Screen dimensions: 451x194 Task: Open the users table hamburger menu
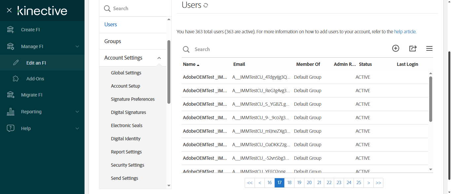tap(429, 48)
